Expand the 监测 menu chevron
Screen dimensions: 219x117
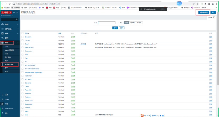point(18,24)
